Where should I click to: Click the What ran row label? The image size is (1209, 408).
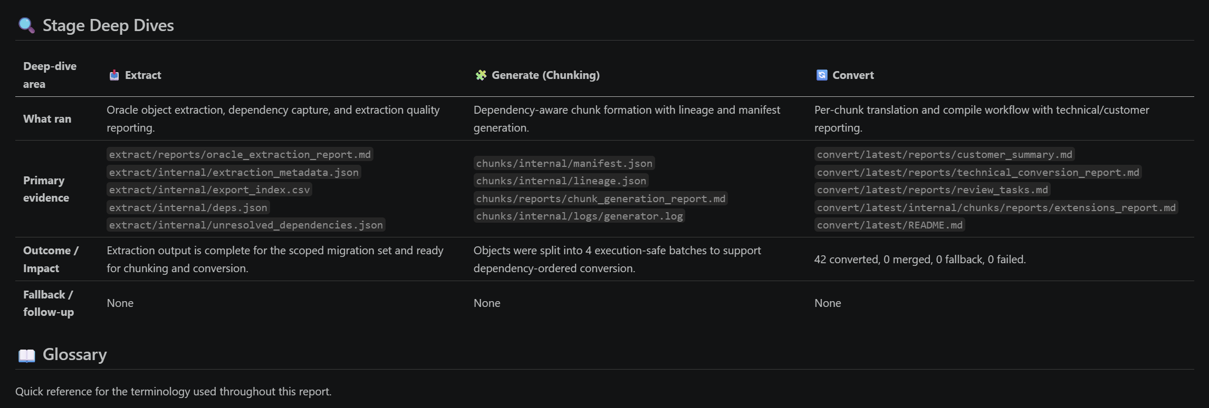[47, 119]
